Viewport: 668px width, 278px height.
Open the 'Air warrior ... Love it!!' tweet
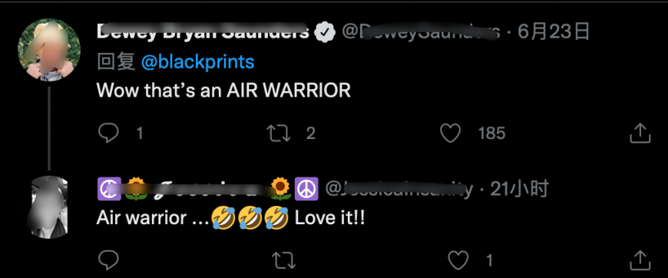point(230,219)
